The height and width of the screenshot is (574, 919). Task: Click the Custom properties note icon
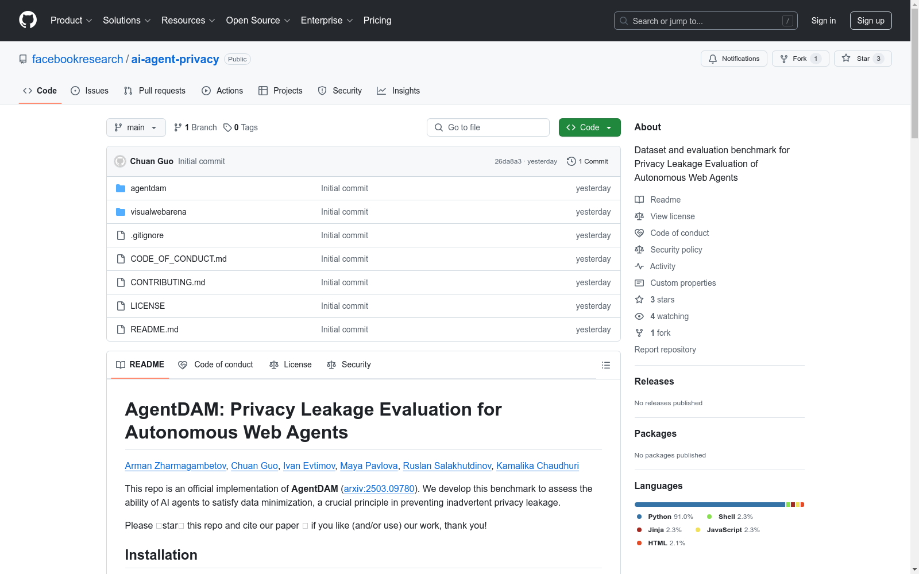[x=639, y=283]
